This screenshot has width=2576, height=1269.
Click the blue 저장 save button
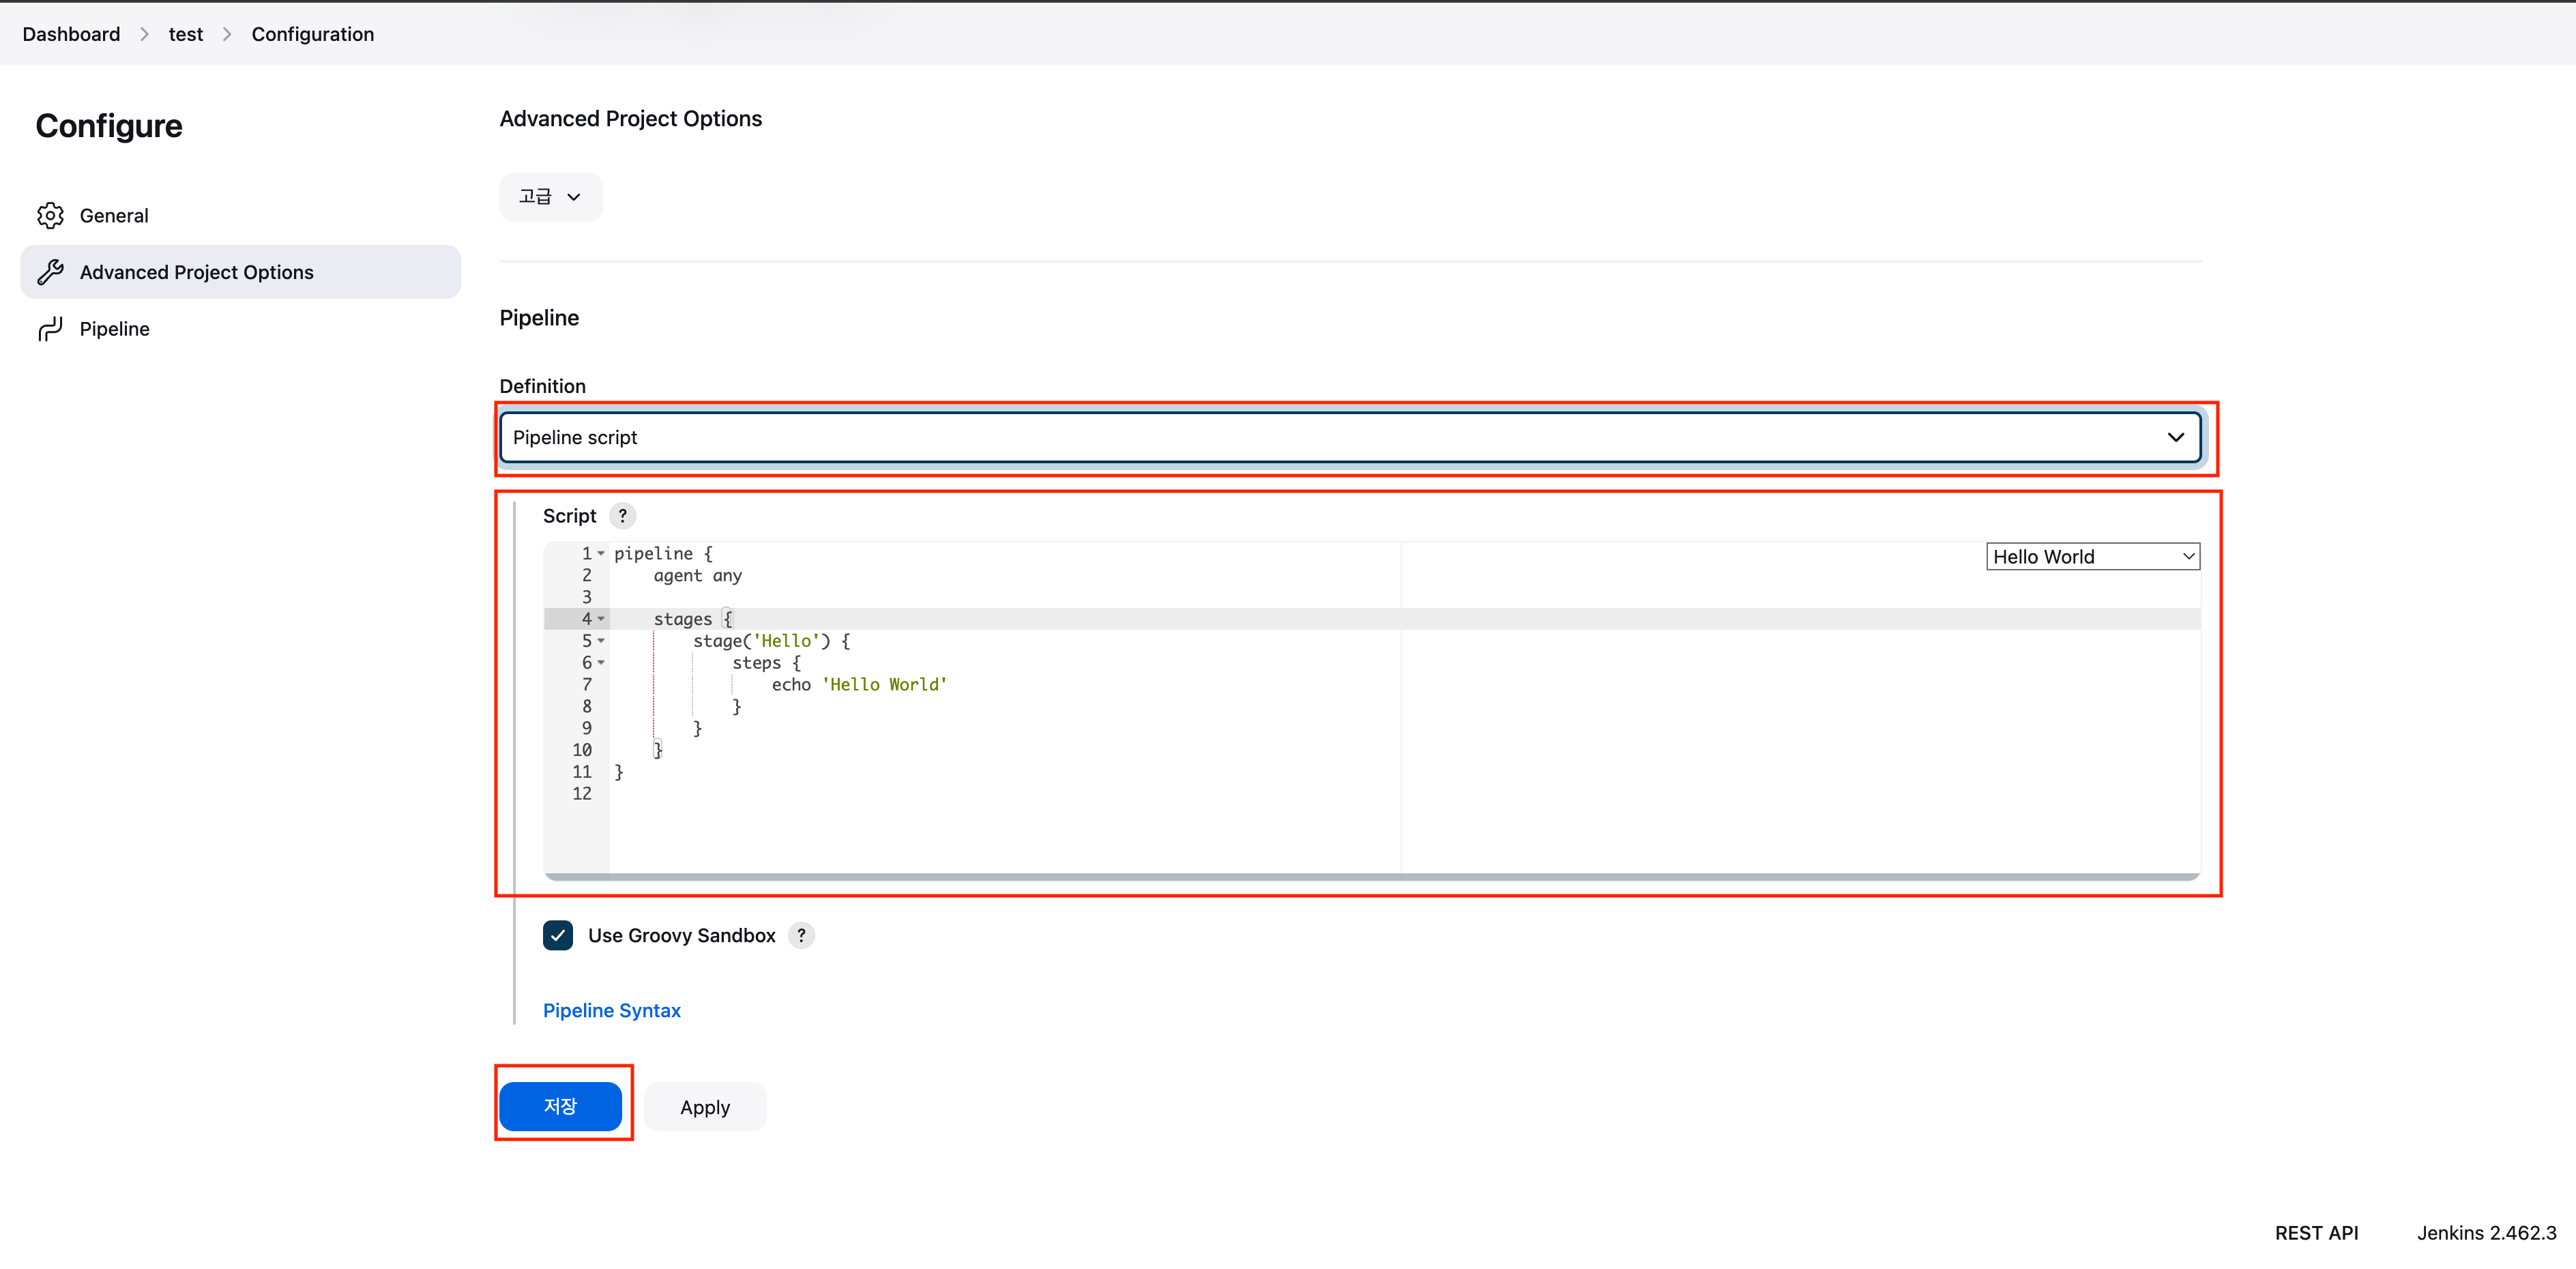[x=560, y=1106]
